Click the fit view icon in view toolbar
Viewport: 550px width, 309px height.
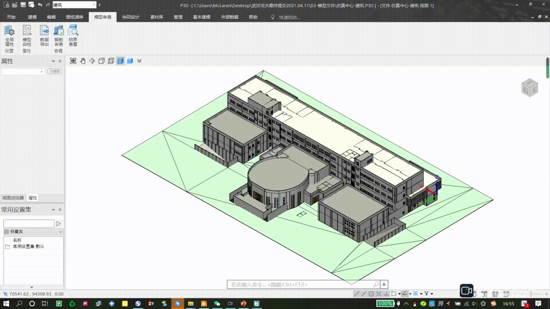[x=73, y=61]
